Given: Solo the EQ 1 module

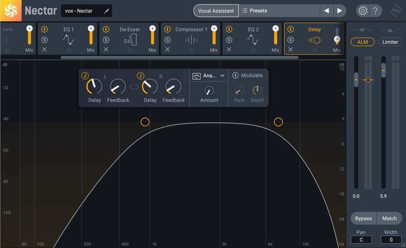Looking at the screenshot, I should [x=44, y=39].
